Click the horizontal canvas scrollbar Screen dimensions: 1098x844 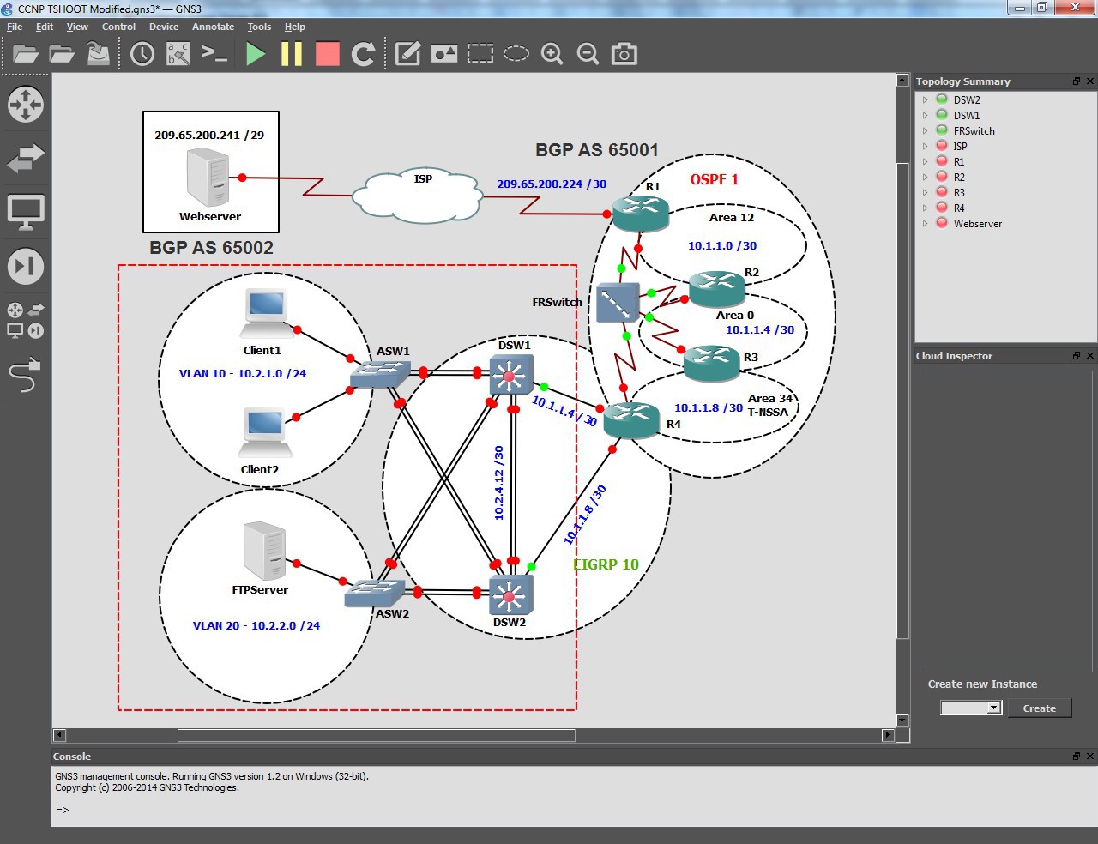pyautogui.click(x=376, y=735)
